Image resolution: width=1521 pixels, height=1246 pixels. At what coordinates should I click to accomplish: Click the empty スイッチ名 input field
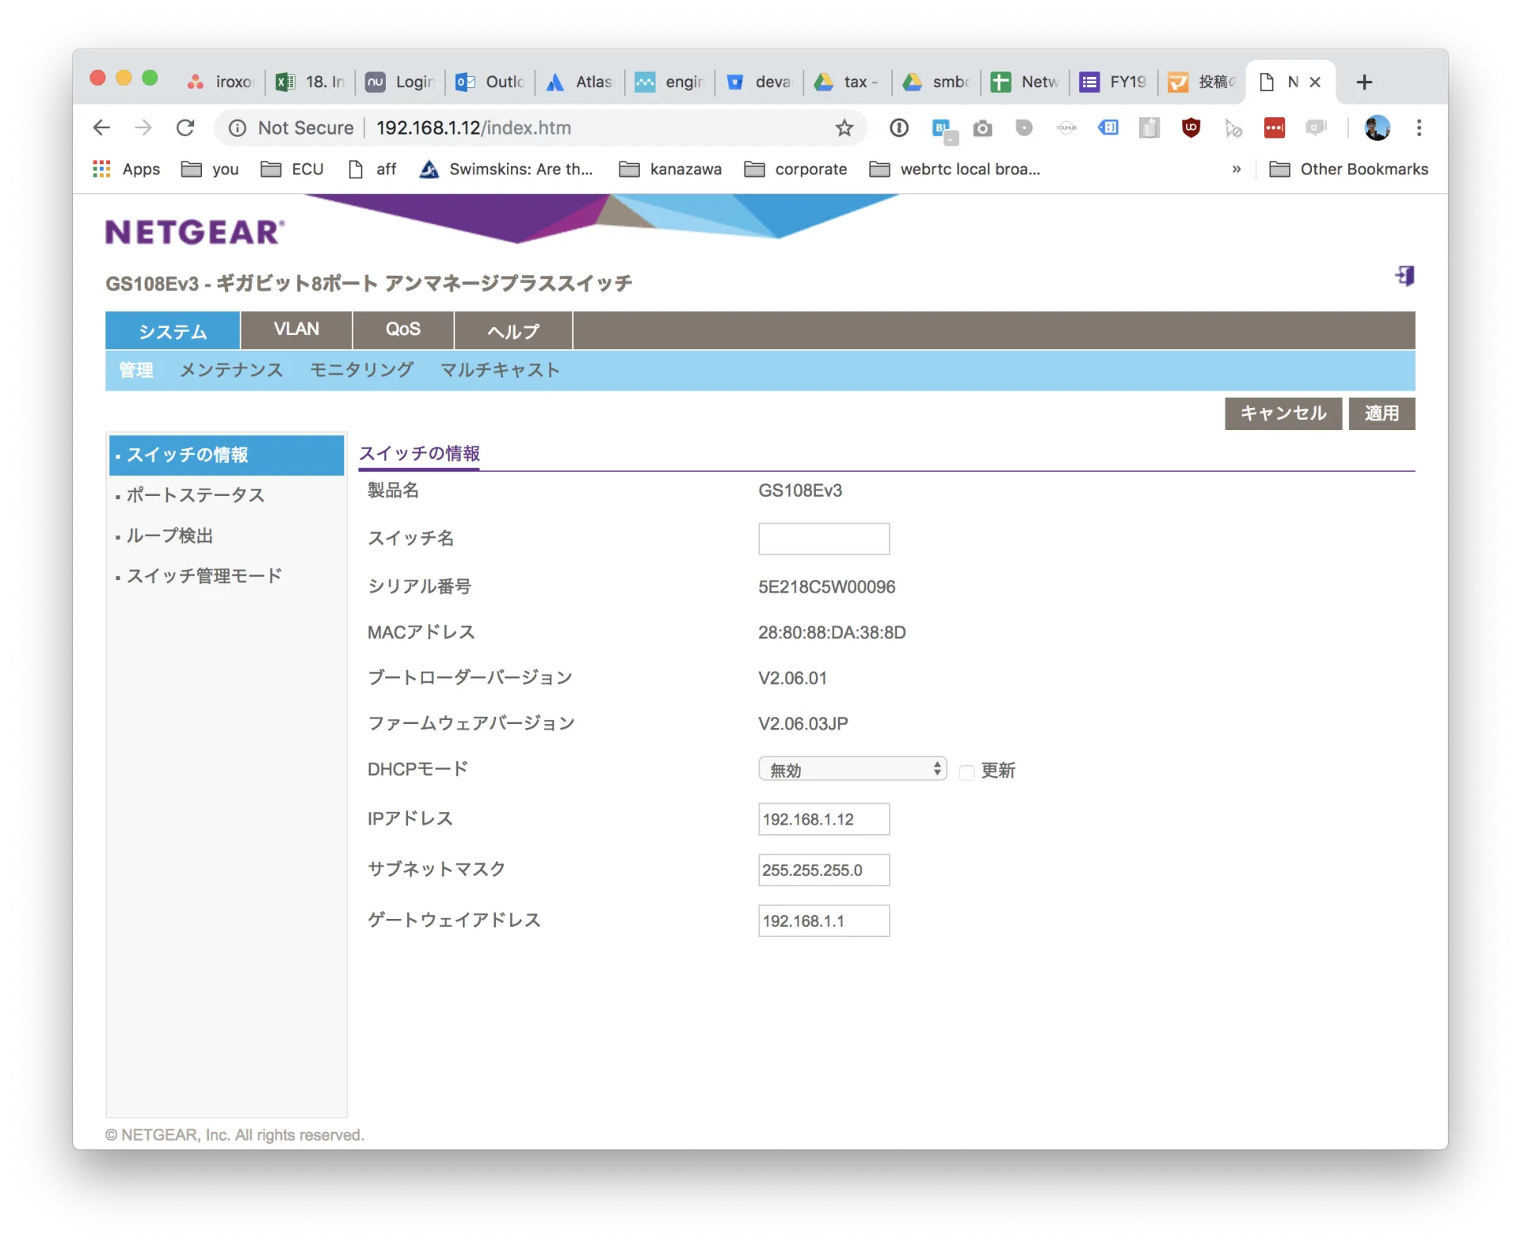point(823,539)
